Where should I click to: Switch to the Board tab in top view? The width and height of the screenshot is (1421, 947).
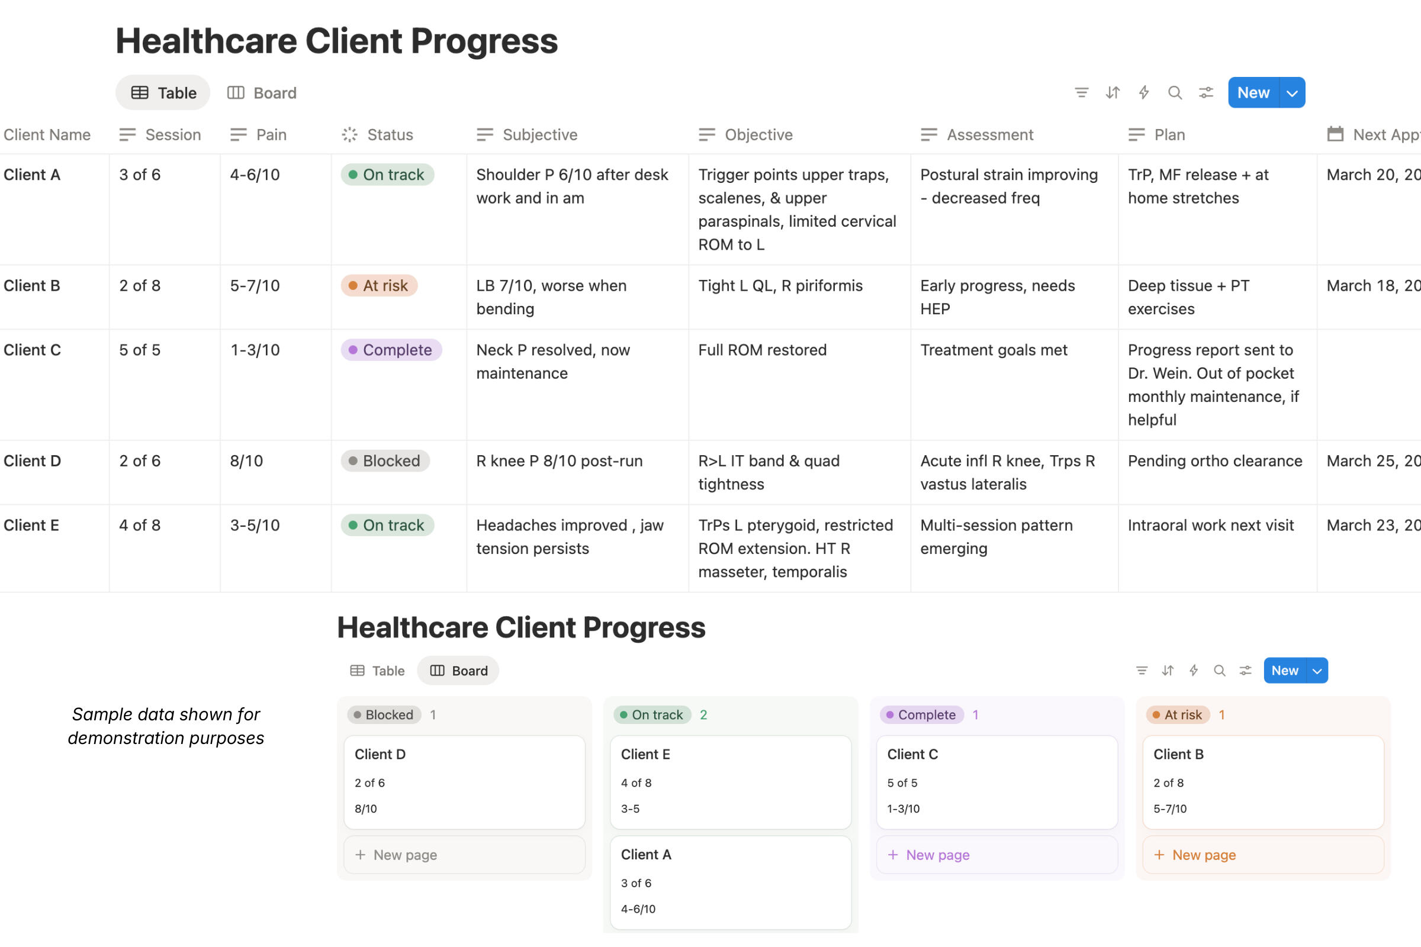262,93
